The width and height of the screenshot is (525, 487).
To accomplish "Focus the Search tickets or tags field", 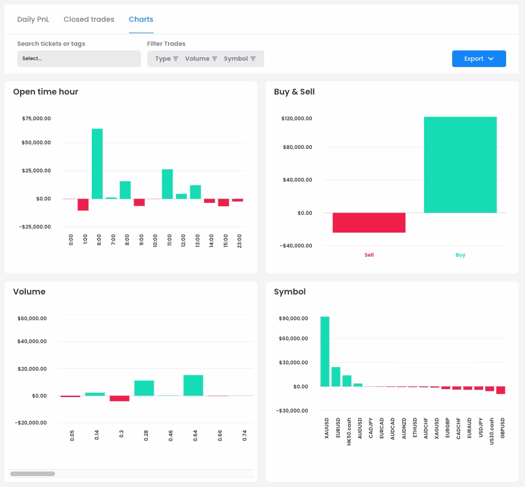I will pos(79,58).
